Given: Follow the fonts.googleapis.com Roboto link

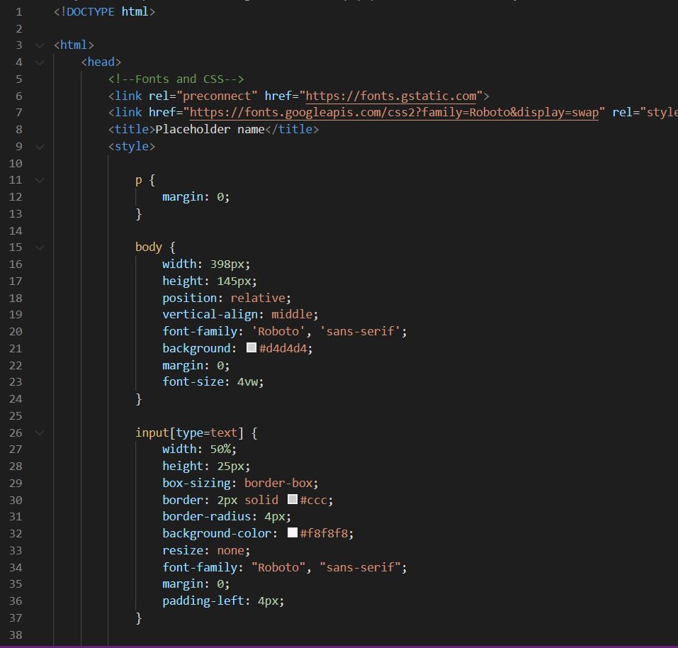Looking at the screenshot, I should point(395,113).
